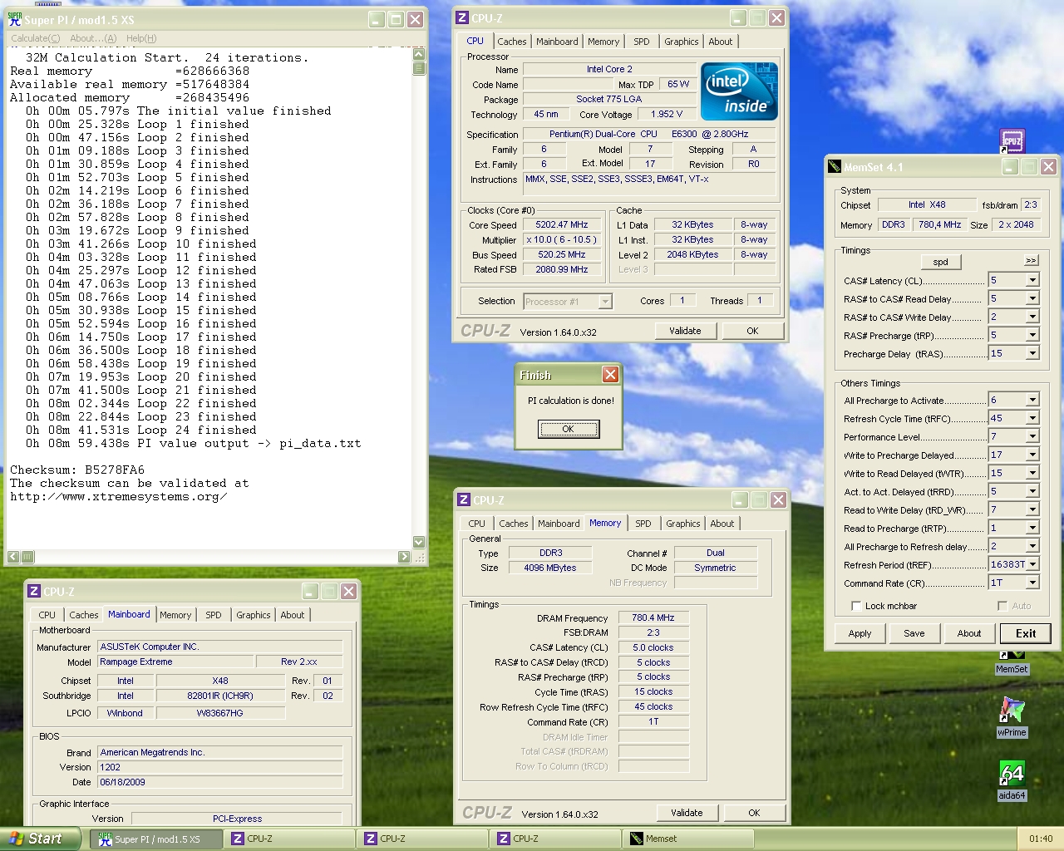Click Super PI horizontal scrollbar right arrow
The image size is (1064, 851).
click(404, 557)
